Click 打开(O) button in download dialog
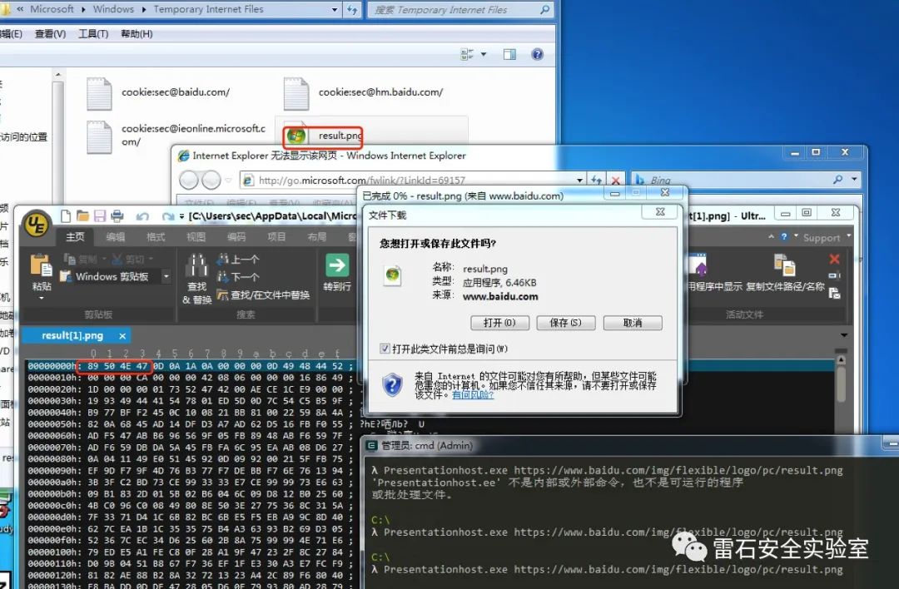Screen dimensions: 899x589 [499, 323]
